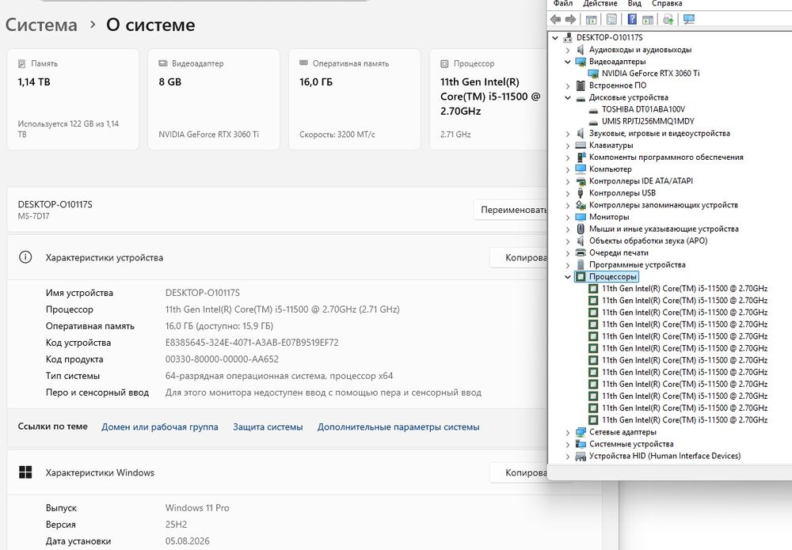Collapse the Дисковые устройства node chevron
Viewport: 792px width, 550px height.
pyautogui.click(x=568, y=97)
